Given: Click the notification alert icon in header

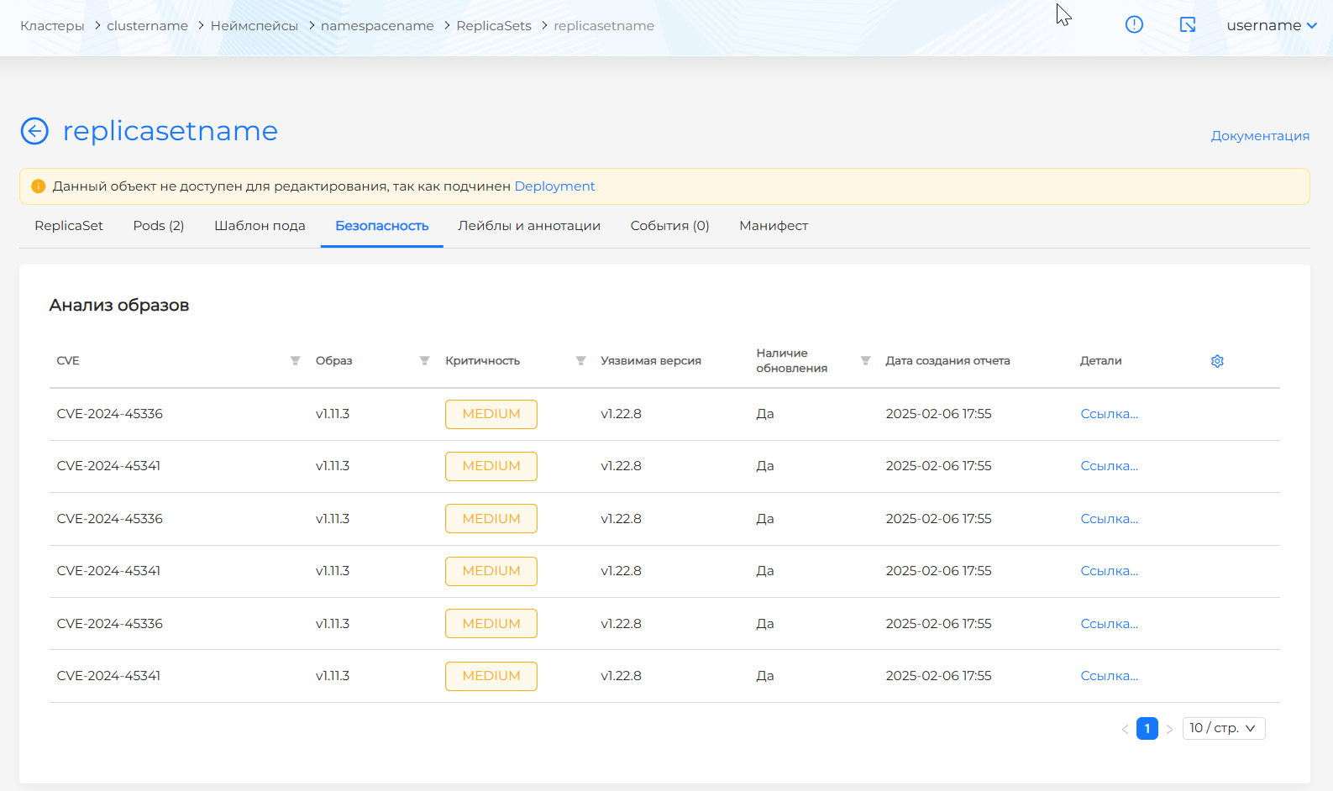Looking at the screenshot, I should [1134, 25].
